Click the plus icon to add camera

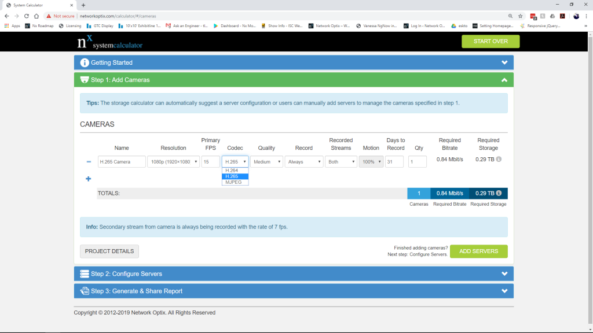88,179
